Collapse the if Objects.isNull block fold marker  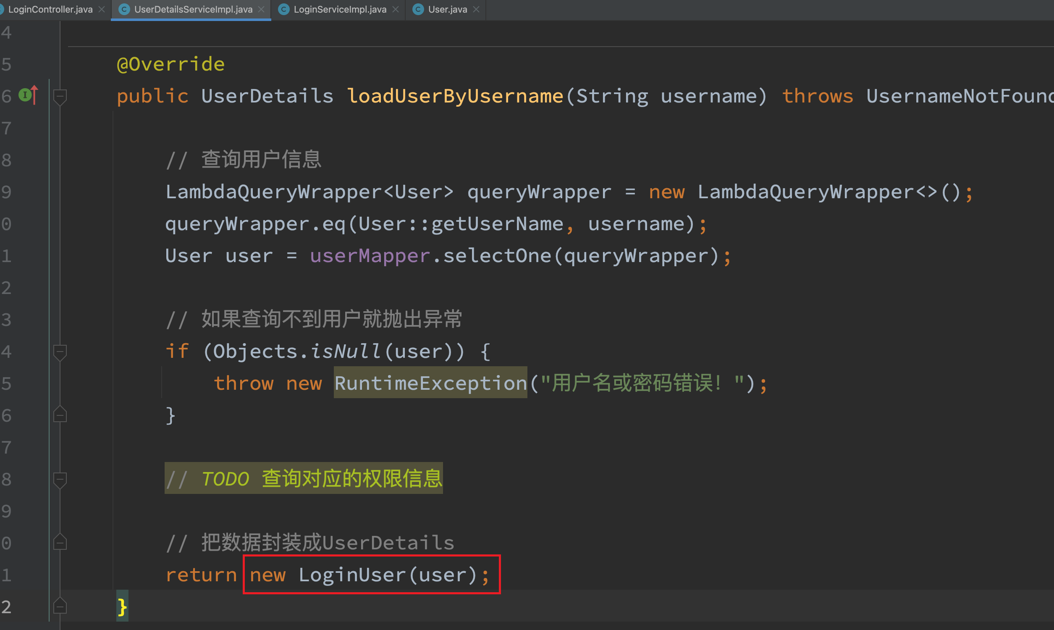click(x=60, y=352)
